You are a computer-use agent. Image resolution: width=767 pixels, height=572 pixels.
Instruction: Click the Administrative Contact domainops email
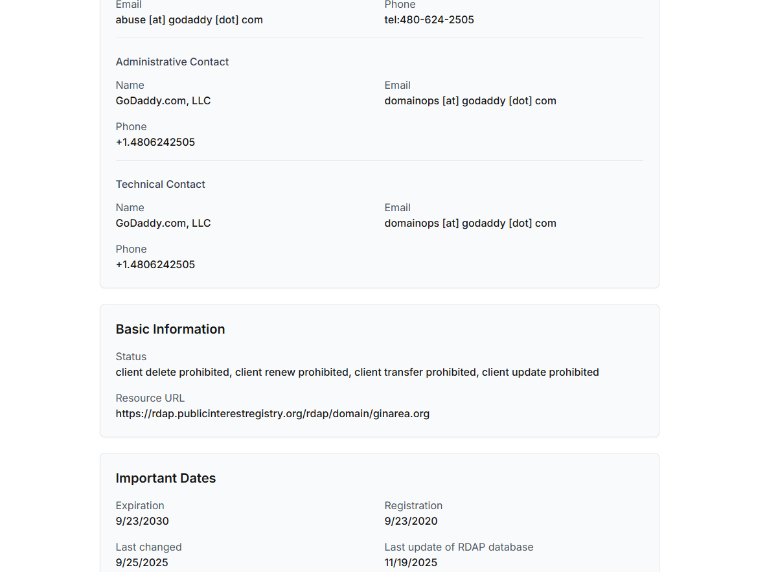(470, 100)
